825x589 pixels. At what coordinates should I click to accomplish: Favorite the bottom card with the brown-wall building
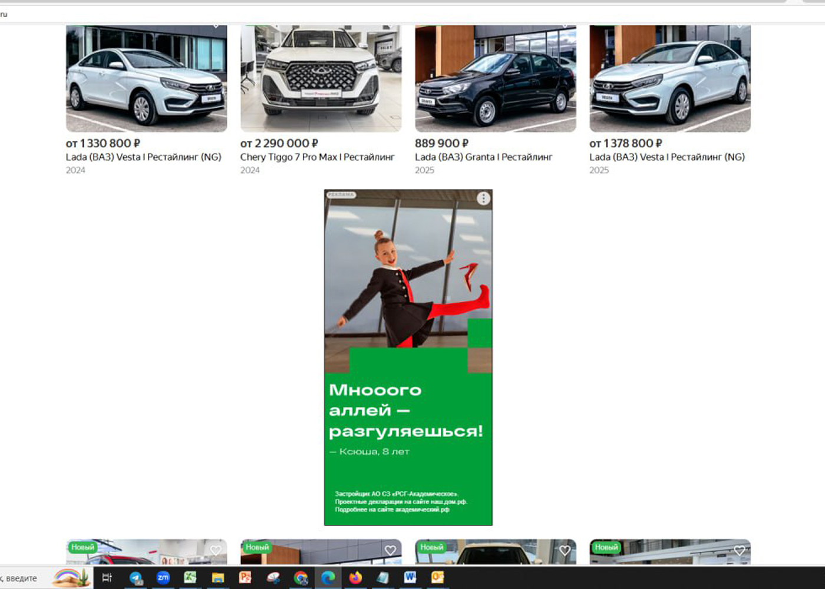pyautogui.click(x=390, y=550)
